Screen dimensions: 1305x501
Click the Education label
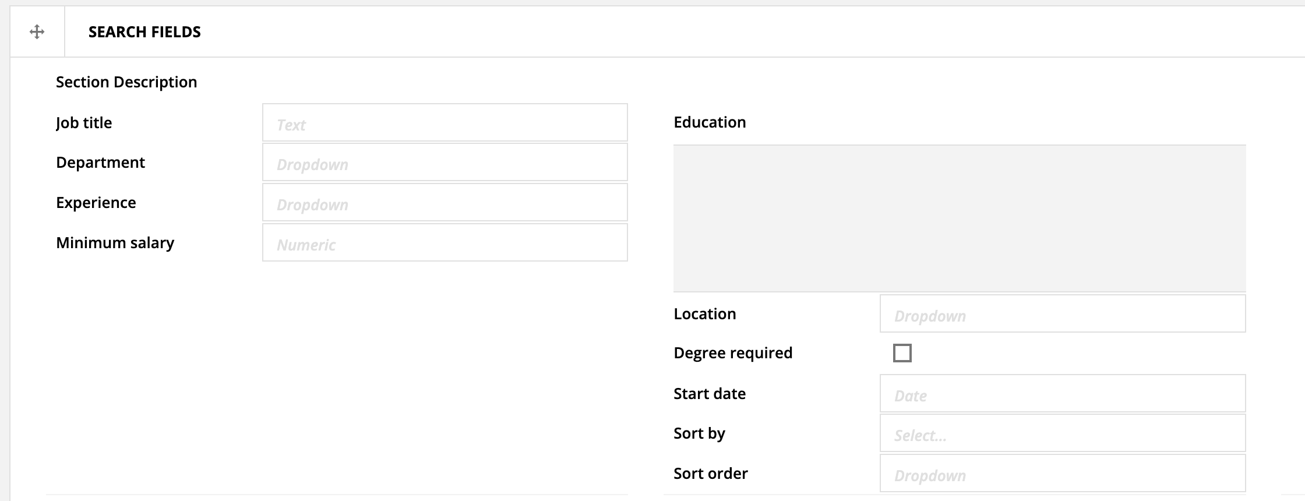pyautogui.click(x=710, y=122)
